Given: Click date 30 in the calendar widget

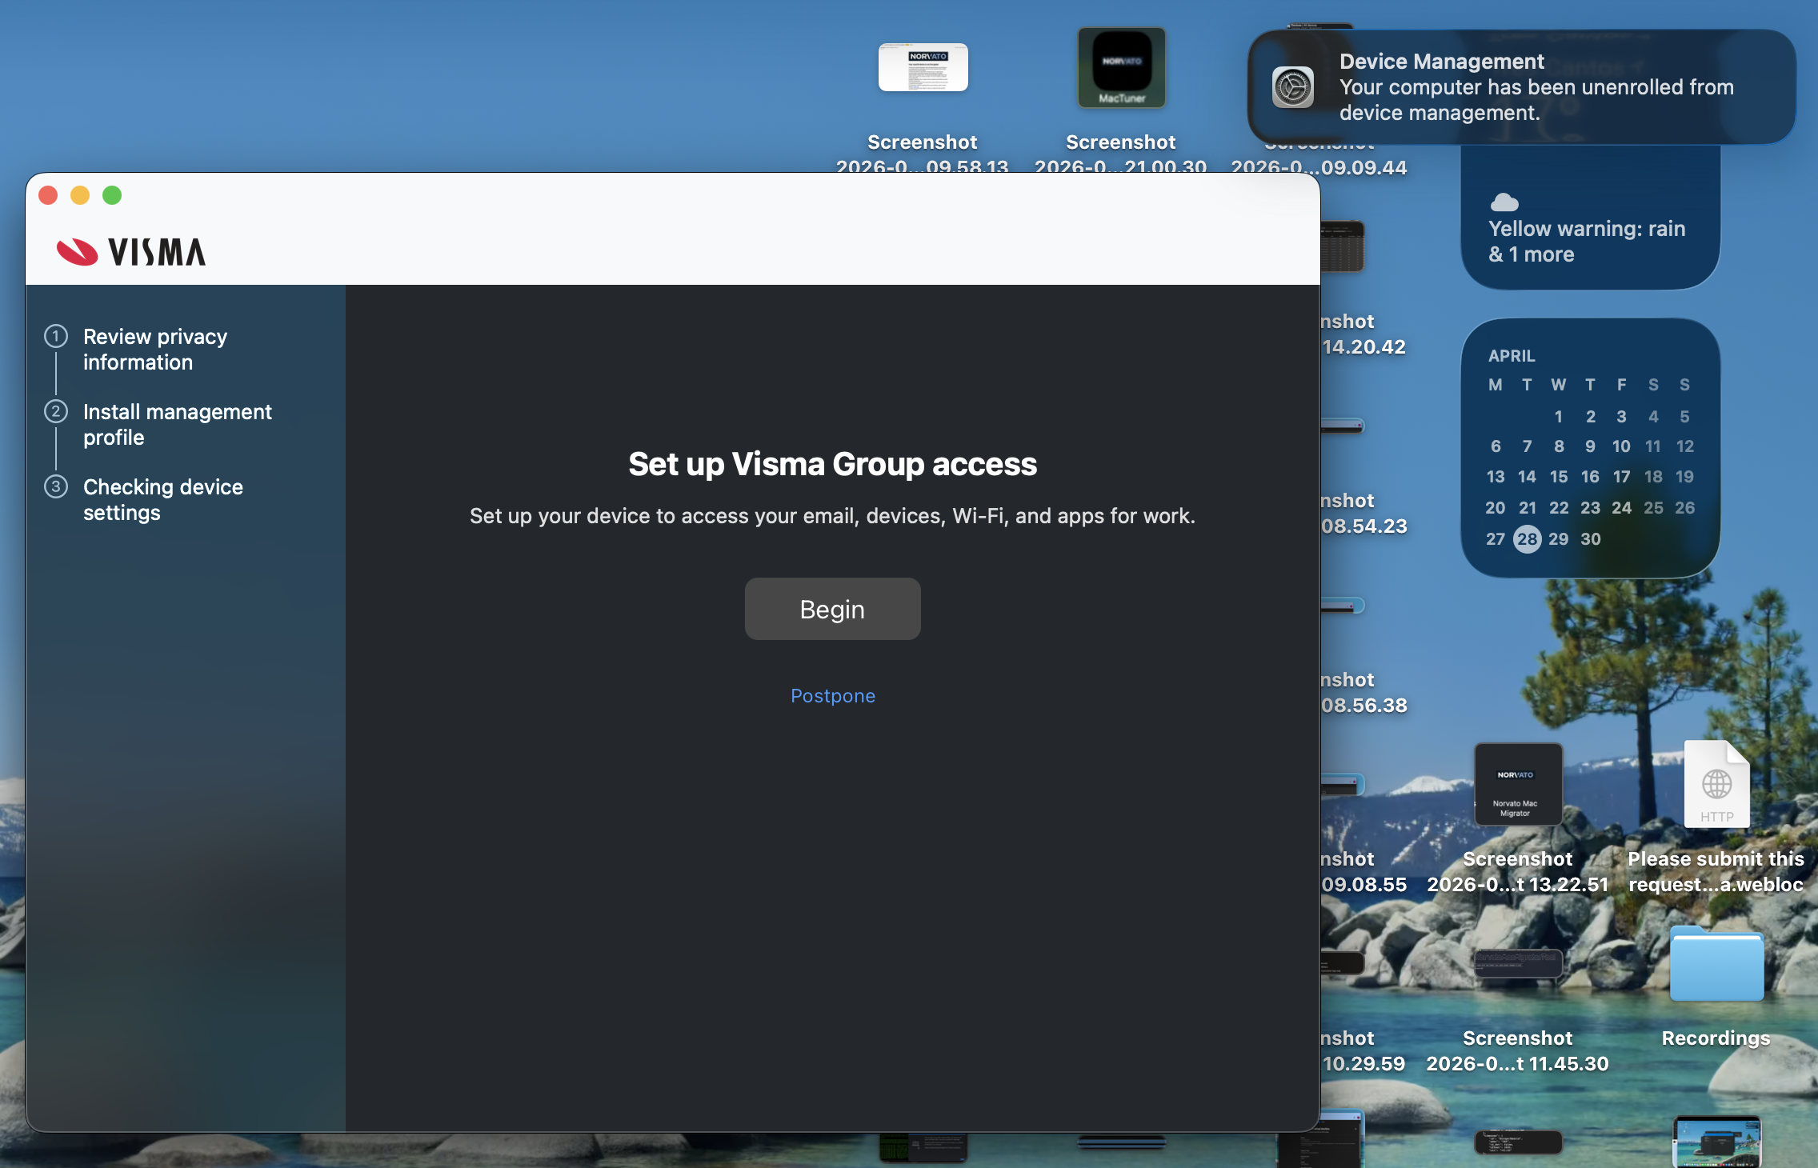Looking at the screenshot, I should [1591, 539].
